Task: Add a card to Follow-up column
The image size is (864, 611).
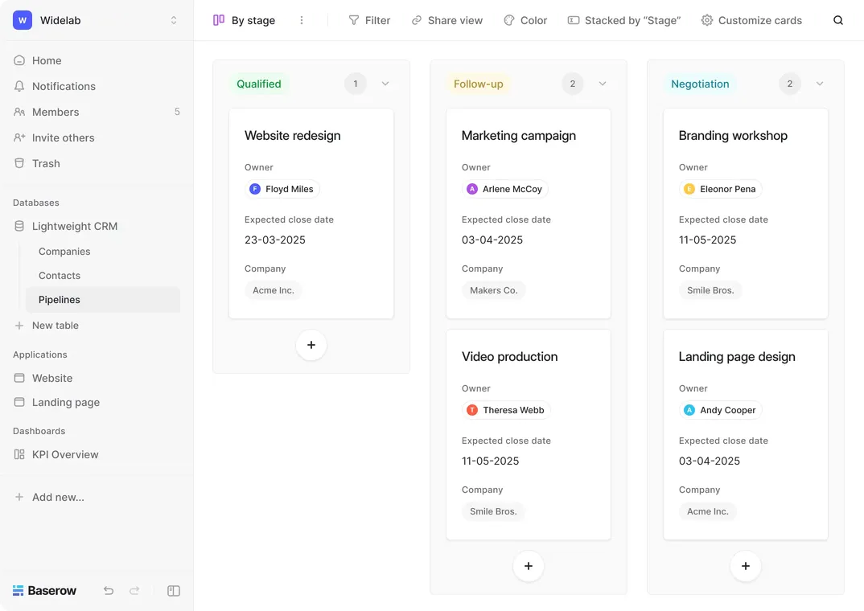Action: (x=529, y=566)
